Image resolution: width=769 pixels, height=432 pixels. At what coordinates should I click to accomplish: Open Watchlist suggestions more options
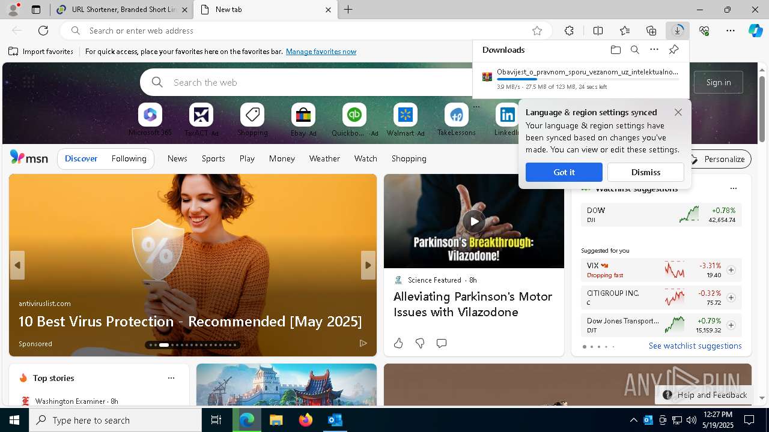[x=733, y=188]
